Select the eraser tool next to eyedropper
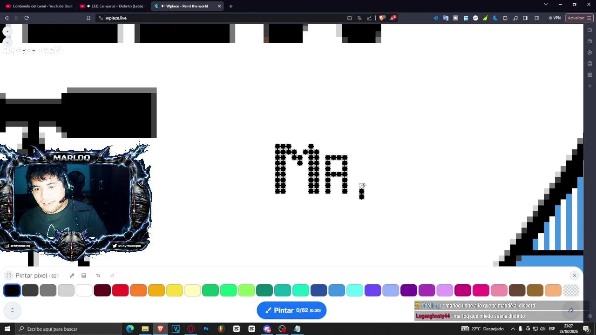 coord(84,275)
